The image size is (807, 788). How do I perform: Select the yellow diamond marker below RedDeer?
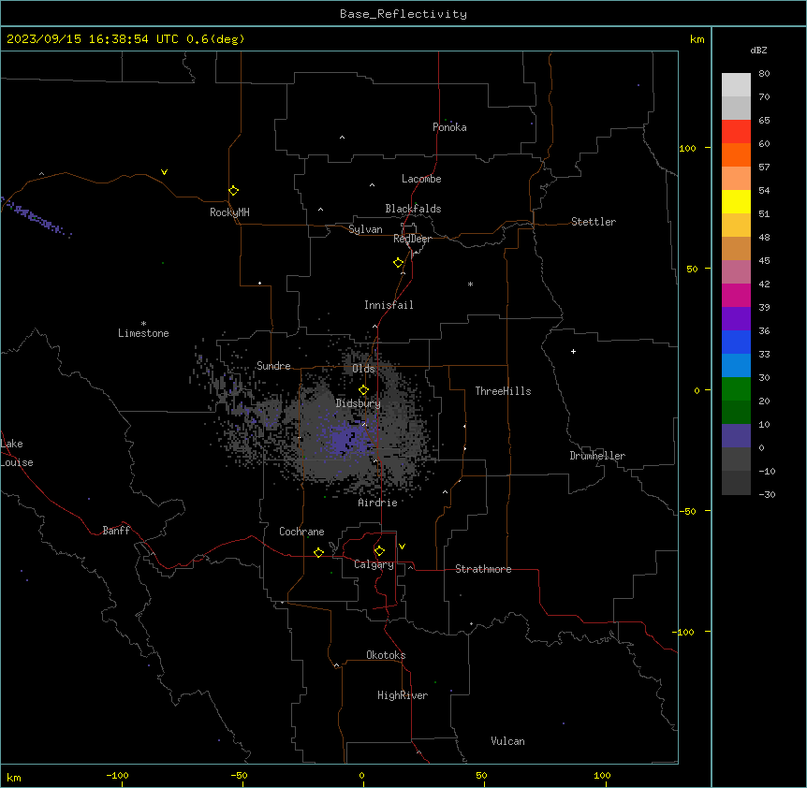pos(398,263)
